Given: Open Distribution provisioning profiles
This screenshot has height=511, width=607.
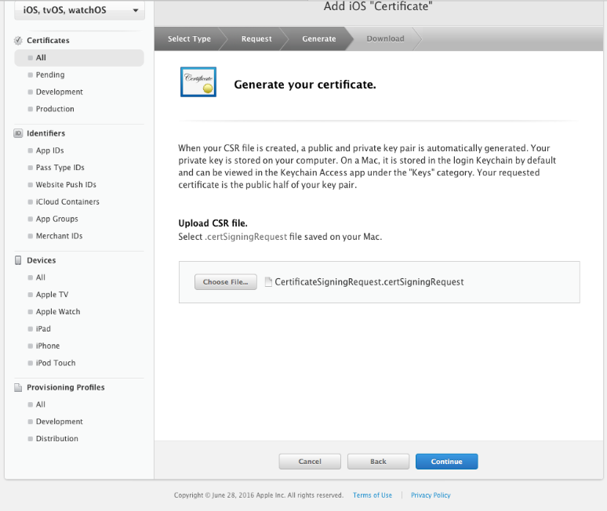Looking at the screenshot, I should (57, 439).
